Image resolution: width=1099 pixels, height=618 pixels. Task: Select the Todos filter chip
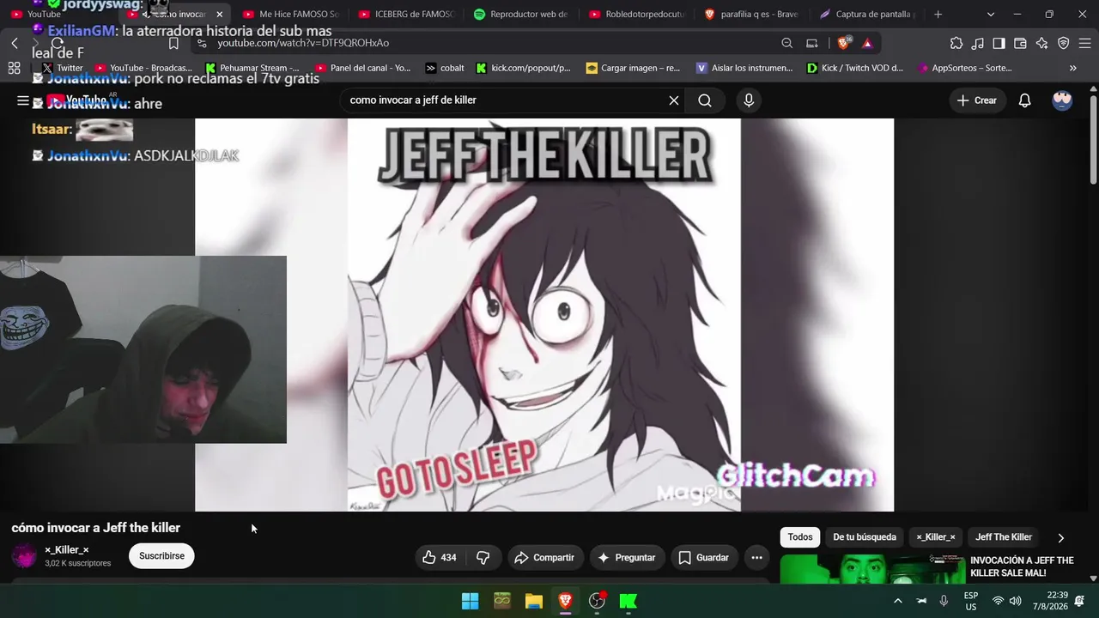point(800,537)
